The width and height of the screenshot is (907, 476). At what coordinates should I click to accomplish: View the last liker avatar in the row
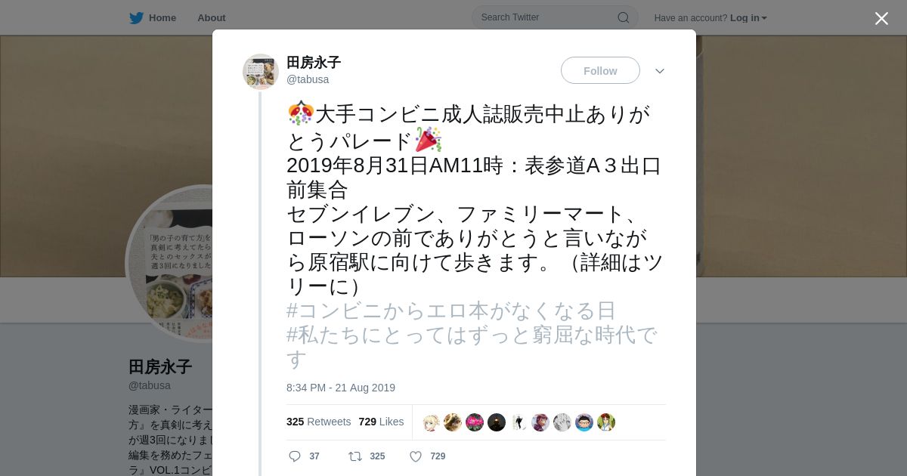click(606, 422)
